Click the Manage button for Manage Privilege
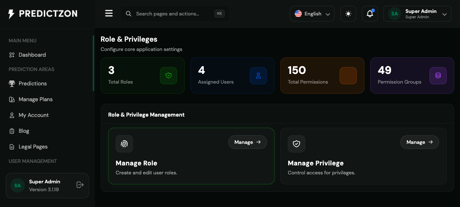This screenshot has width=460, height=207. [420, 142]
